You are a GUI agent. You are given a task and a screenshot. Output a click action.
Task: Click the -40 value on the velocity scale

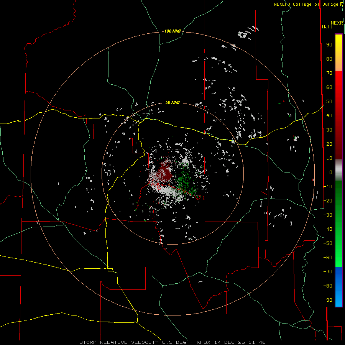(328, 229)
